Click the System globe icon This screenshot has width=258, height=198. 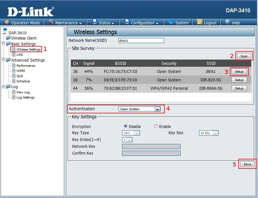[171, 22]
